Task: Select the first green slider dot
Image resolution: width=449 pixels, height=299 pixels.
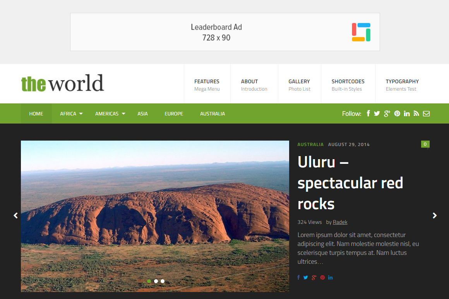Action: [x=149, y=281]
